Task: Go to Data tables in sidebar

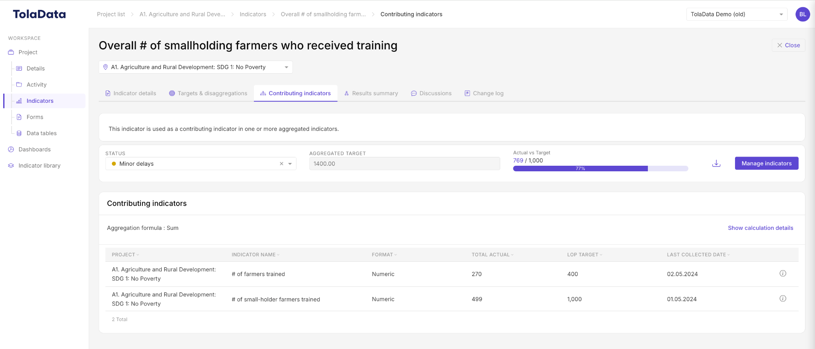Action: point(41,133)
